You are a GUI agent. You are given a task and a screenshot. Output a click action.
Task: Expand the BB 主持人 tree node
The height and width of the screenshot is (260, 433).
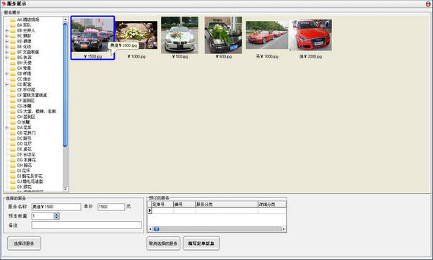tap(7, 30)
